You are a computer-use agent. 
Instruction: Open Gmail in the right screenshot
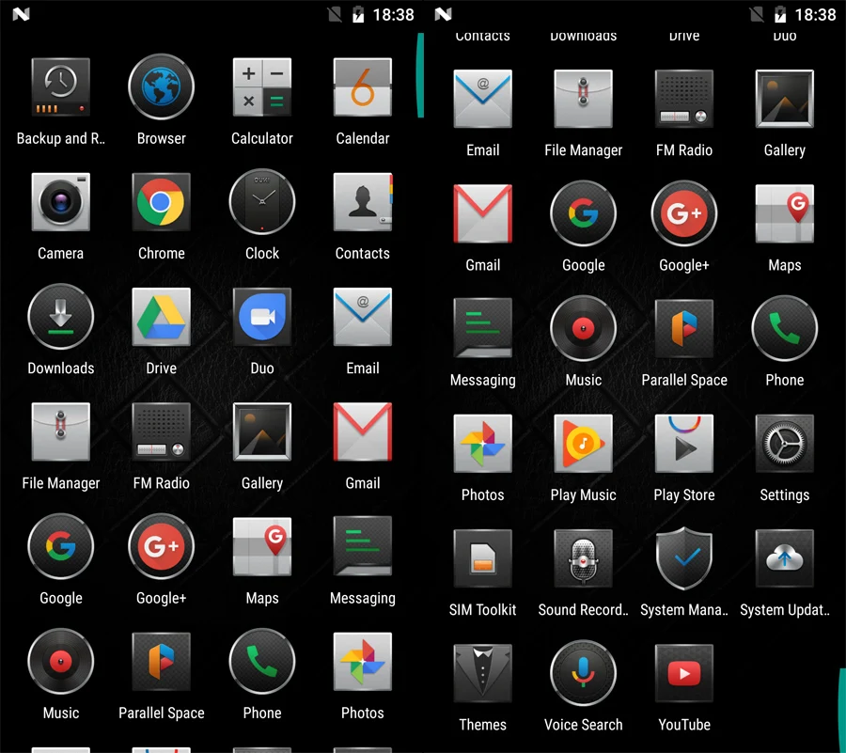pos(482,213)
